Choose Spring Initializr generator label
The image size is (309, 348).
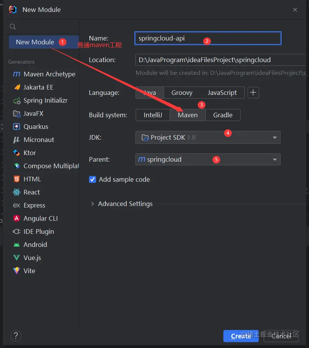click(46, 101)
